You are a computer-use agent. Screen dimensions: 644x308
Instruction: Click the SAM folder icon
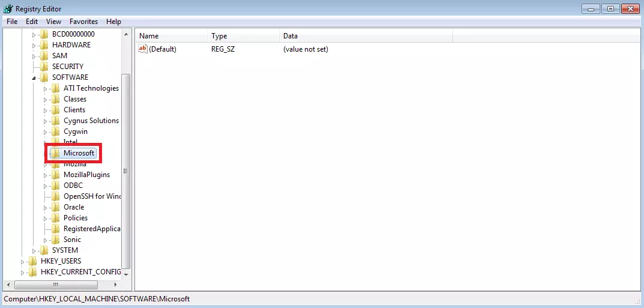coord(44,55)
